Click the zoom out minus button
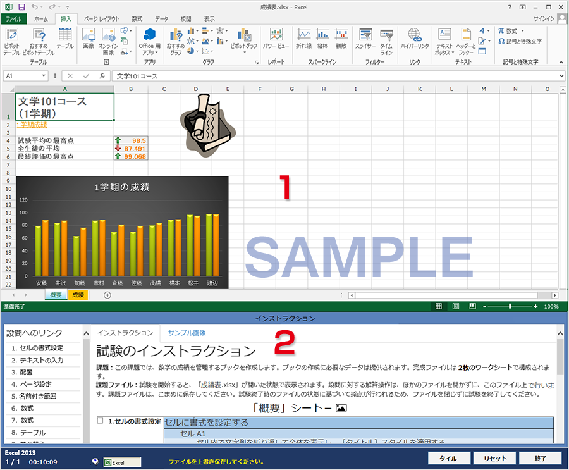Screen dimensions: 569x470 (x=484, y=306)
